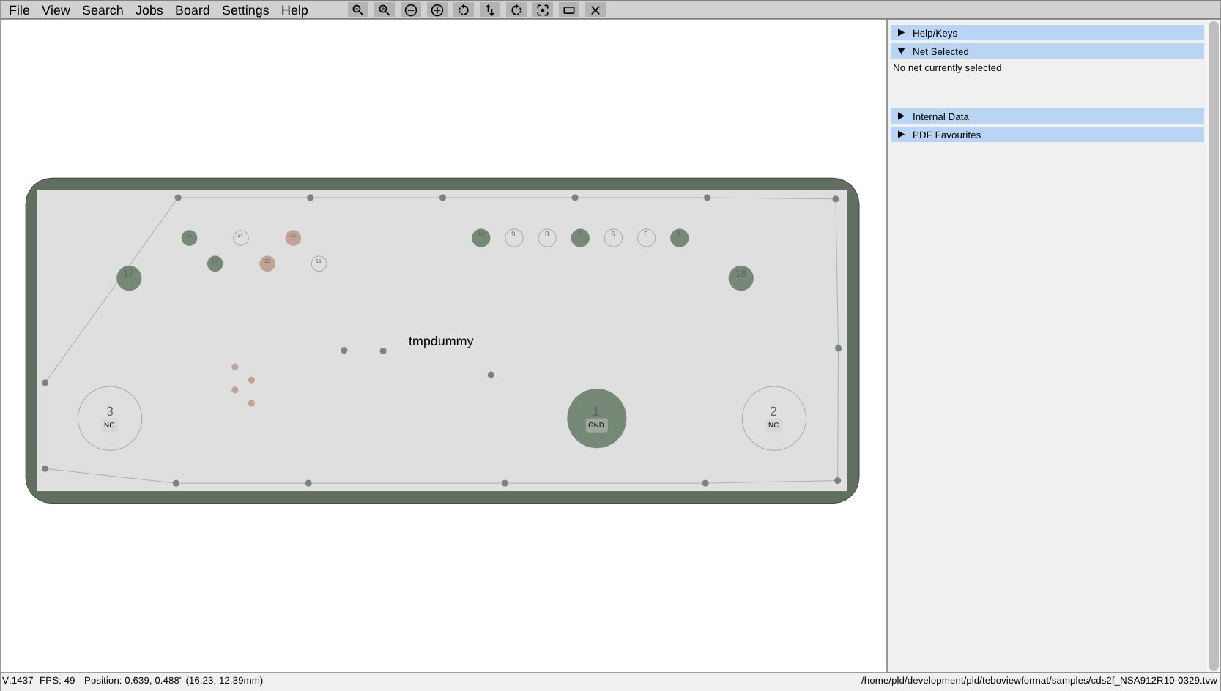This screenshot has height=691, width=1221.
Task: Expand the PDF Favourites section
Action: [1047, 135]
